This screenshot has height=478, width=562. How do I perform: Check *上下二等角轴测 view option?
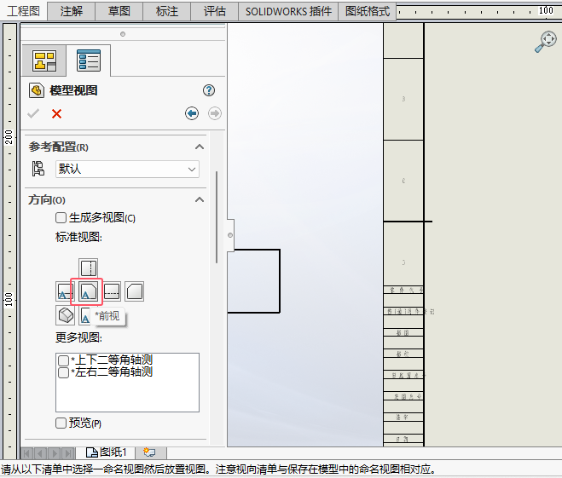tap(63, 360)
